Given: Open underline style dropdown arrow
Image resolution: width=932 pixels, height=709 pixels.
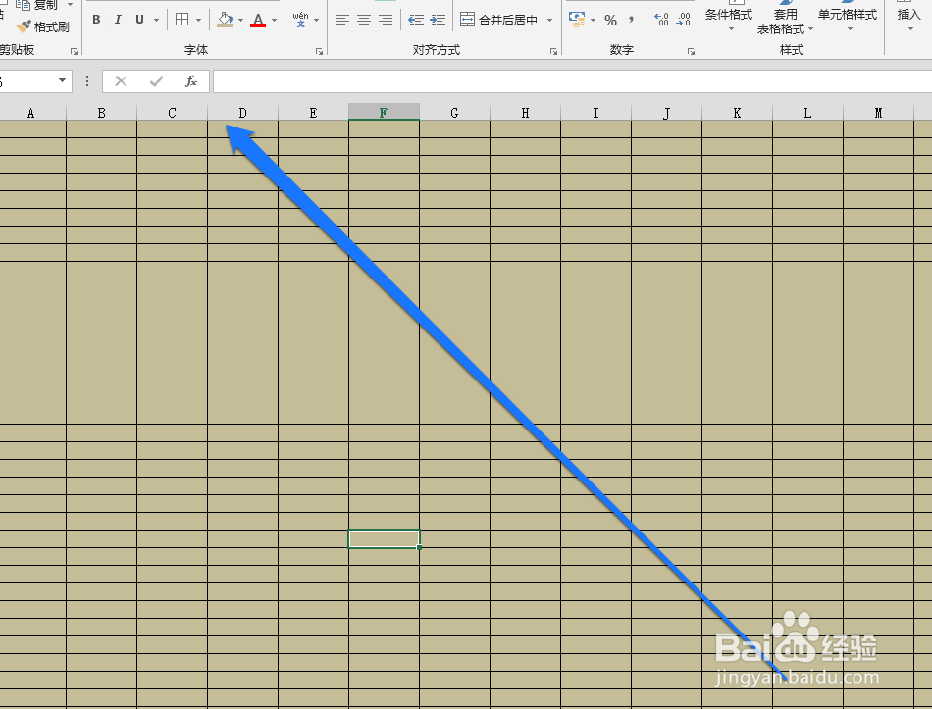Looking at the screenshot, I should pos(156,20).
